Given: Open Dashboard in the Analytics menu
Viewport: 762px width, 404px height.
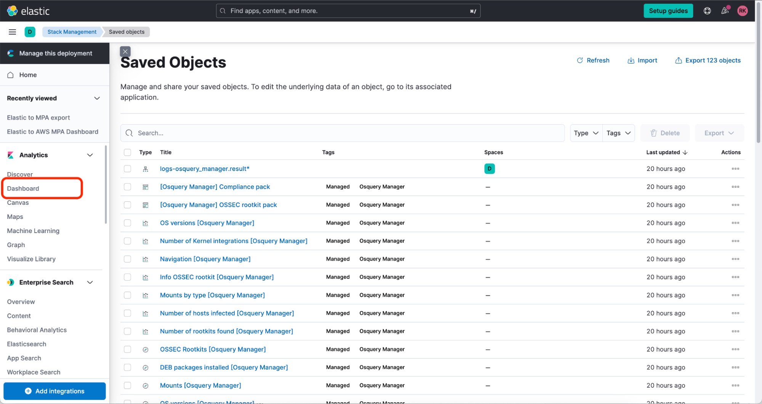Looking at the screenshot, I should pos(23,188).
